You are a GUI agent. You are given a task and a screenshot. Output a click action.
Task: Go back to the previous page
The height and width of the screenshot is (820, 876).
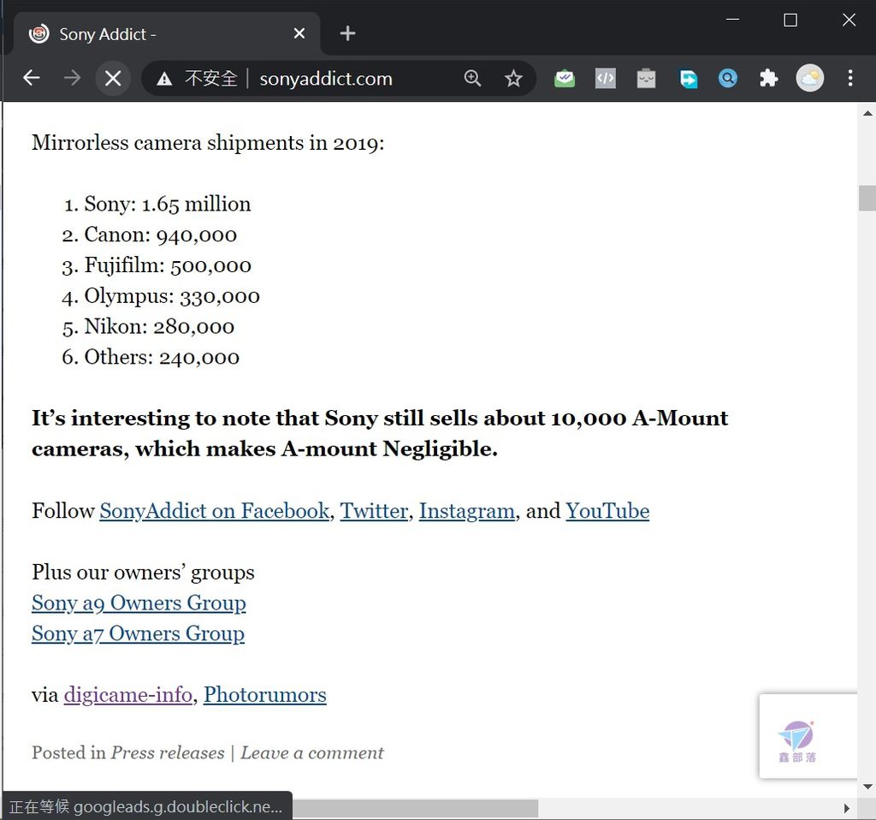click(x=32, y=78)
